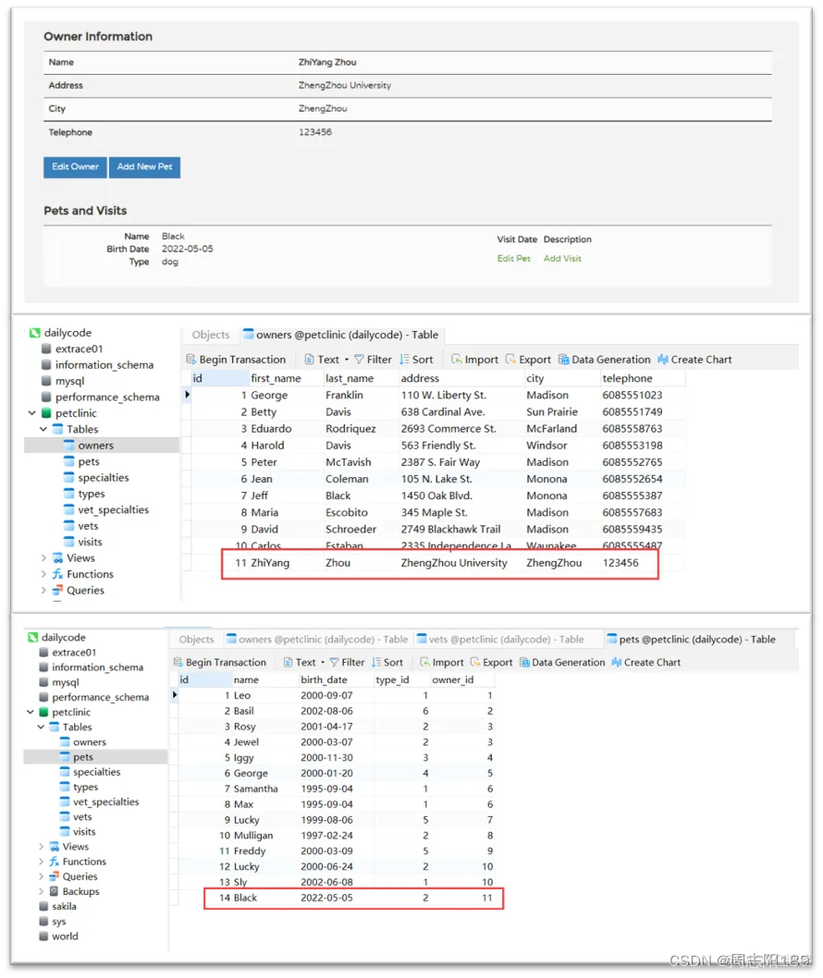Click Data Generation in owners table toolbar

pos(604,360)
